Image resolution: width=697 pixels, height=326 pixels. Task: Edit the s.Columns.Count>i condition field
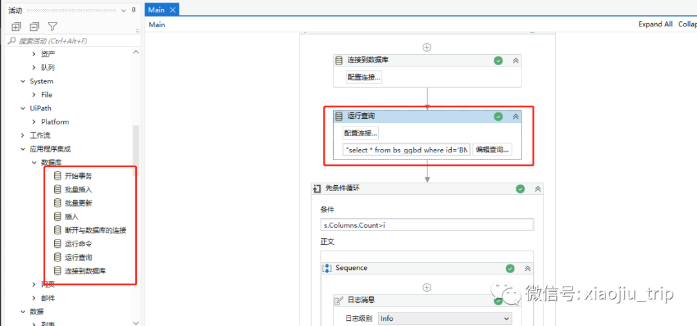click(x=427, y=225)
